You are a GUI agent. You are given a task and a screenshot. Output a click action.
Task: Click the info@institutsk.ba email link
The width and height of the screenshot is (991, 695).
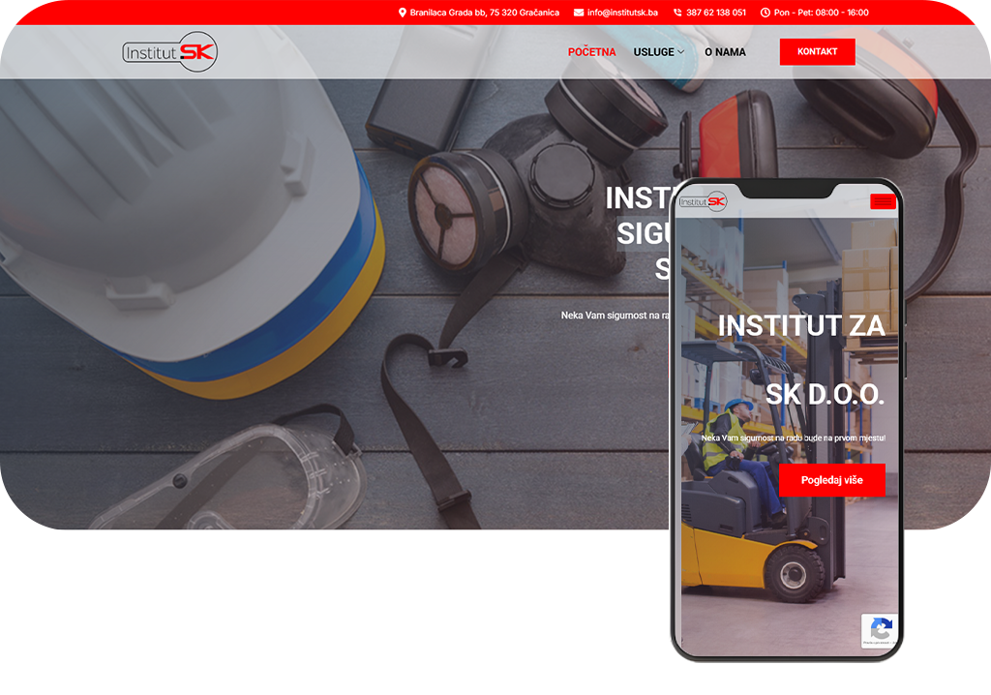(622, 13)
